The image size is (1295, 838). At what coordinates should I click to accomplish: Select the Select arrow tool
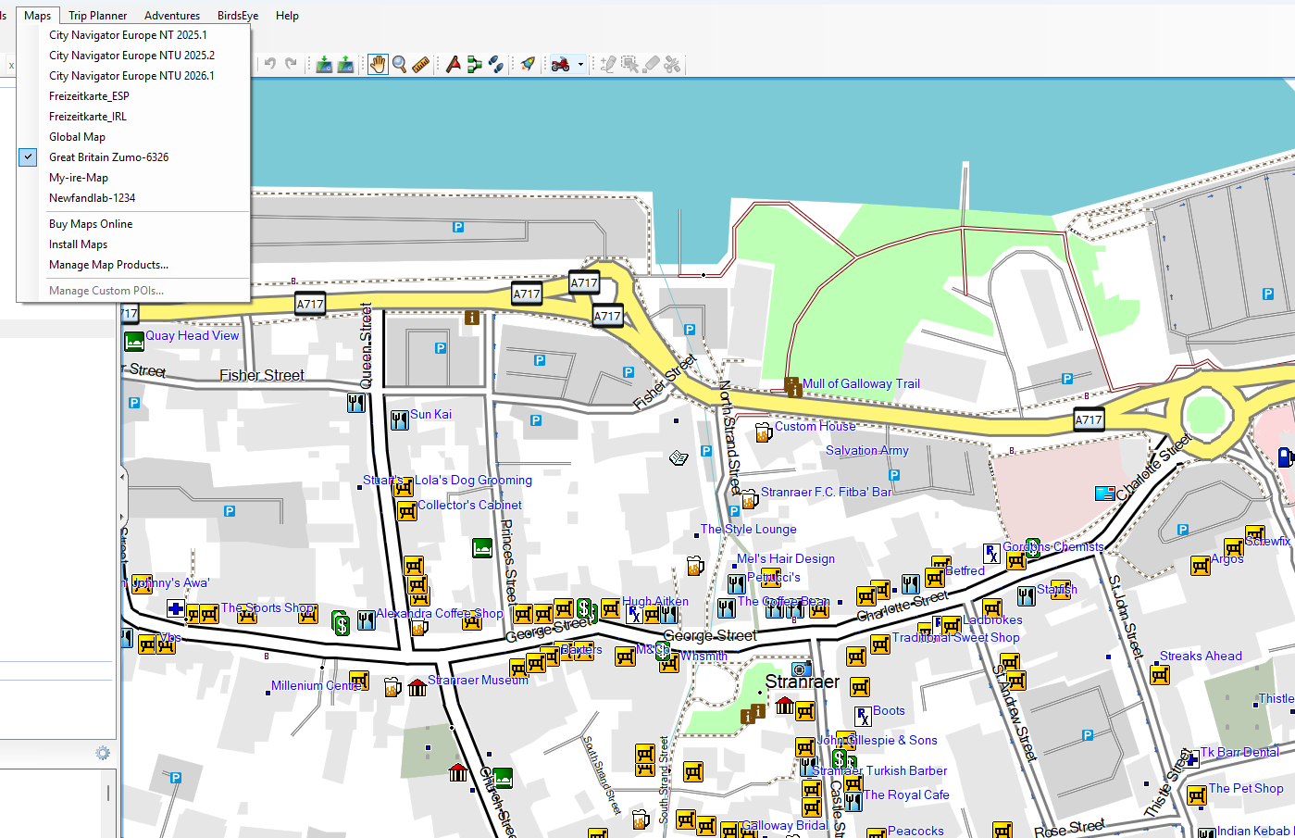coord(629,64)
